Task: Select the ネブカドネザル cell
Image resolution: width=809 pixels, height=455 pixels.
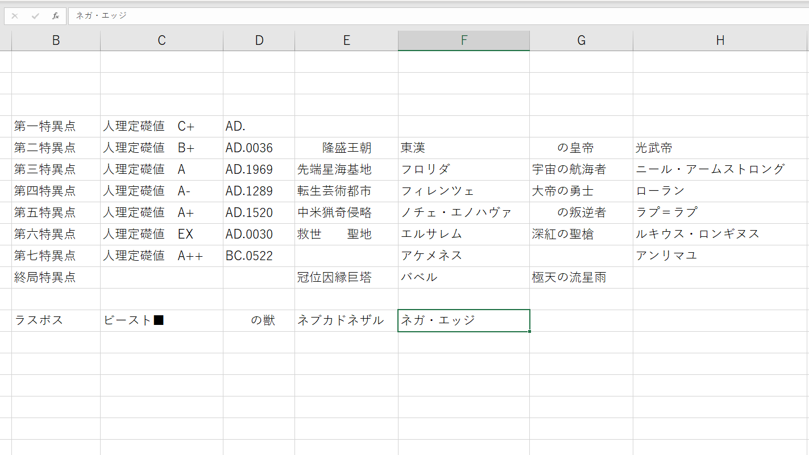Action: [346, 320]
